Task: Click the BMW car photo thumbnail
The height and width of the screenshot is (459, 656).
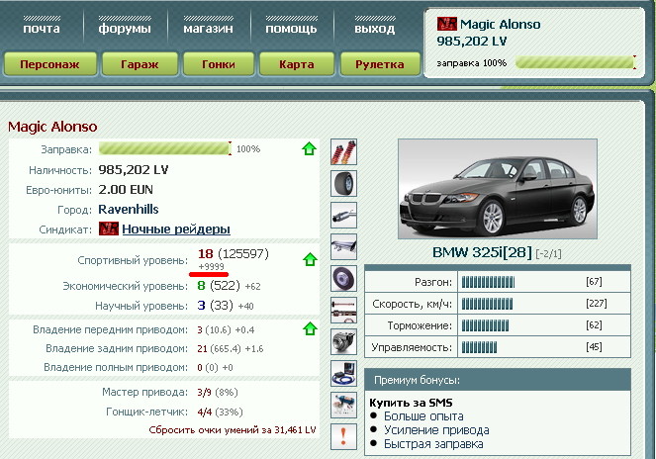Action: [x=498, y=189]
